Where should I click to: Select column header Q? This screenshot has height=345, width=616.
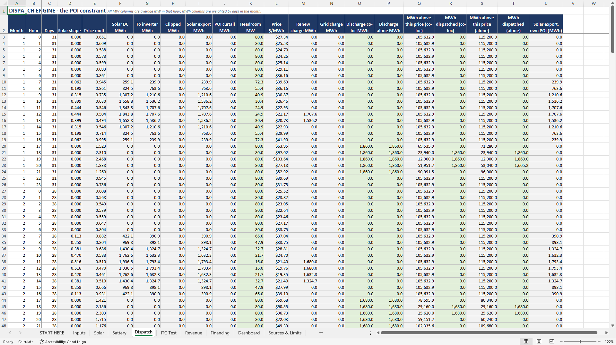[x=419, y=3]
